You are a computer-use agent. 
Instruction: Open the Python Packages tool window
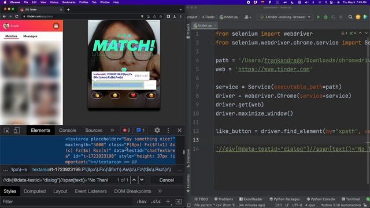click(284, 199)
